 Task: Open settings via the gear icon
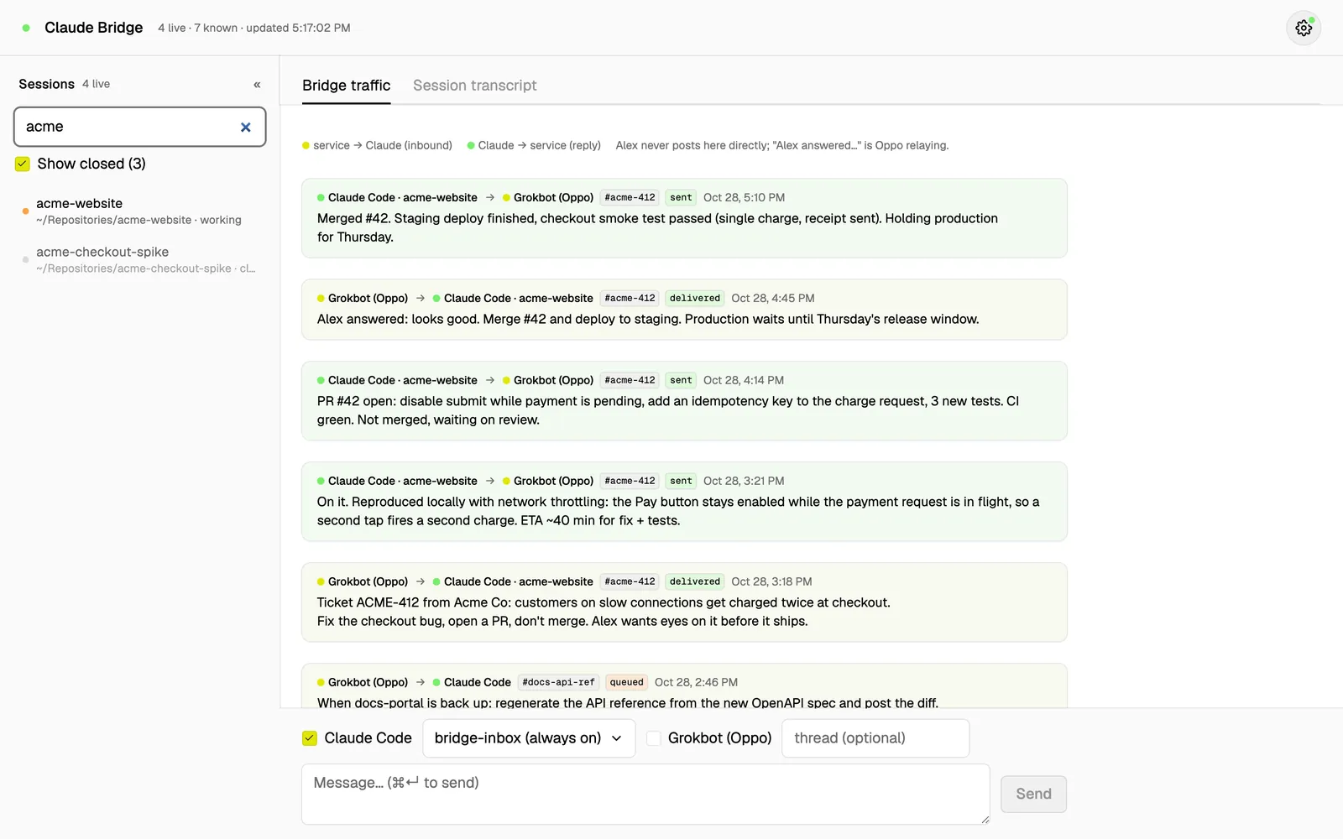point(1304,28)
